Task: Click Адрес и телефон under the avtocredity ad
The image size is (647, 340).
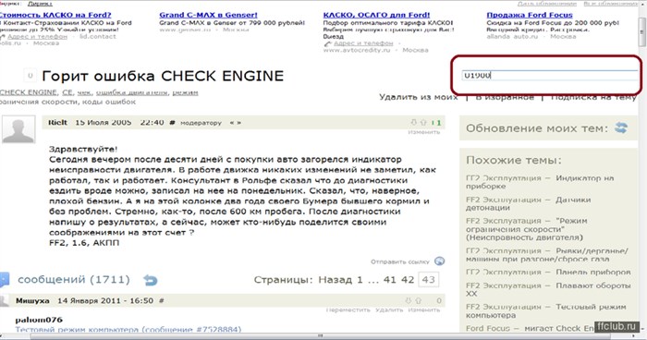Action: (363, 42)
